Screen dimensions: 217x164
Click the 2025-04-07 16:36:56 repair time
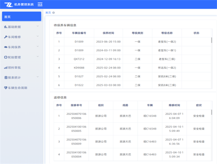click(174, 142)
